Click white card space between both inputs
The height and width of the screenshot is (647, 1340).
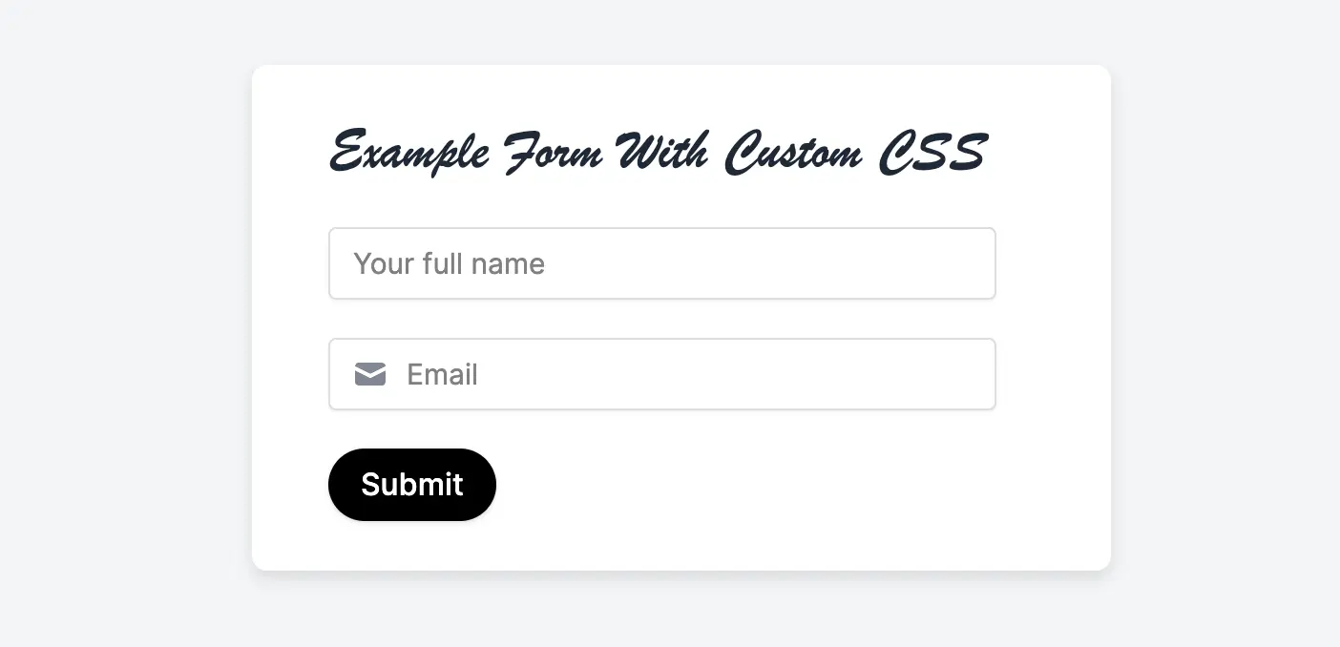[x=662, y=319]
